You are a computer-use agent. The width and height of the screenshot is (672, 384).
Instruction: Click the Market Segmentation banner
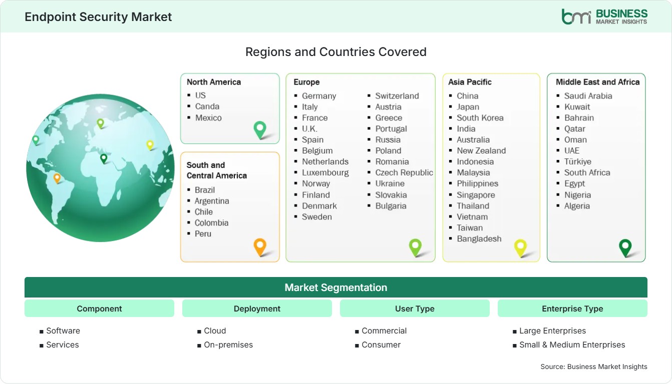click(x=336, y=287)
